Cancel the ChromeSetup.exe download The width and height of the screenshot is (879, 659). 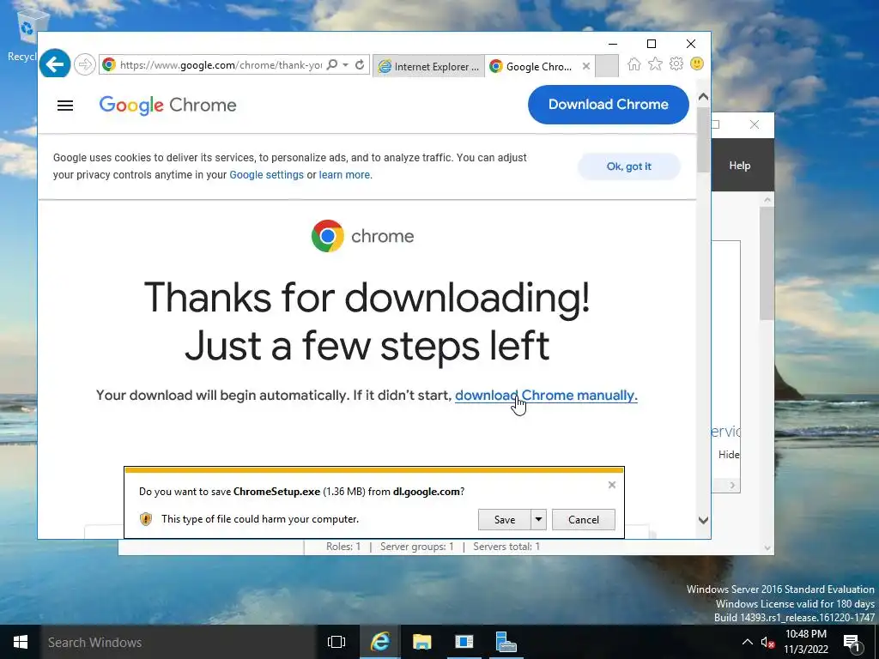[584, 519]
